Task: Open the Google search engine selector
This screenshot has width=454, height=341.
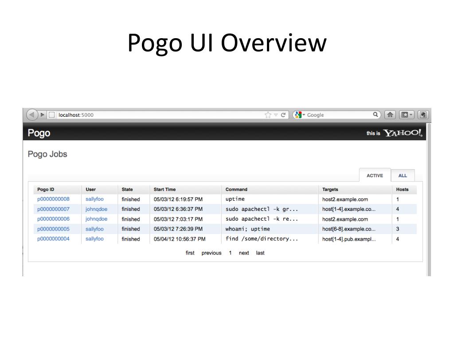Action: coord(300,115)
